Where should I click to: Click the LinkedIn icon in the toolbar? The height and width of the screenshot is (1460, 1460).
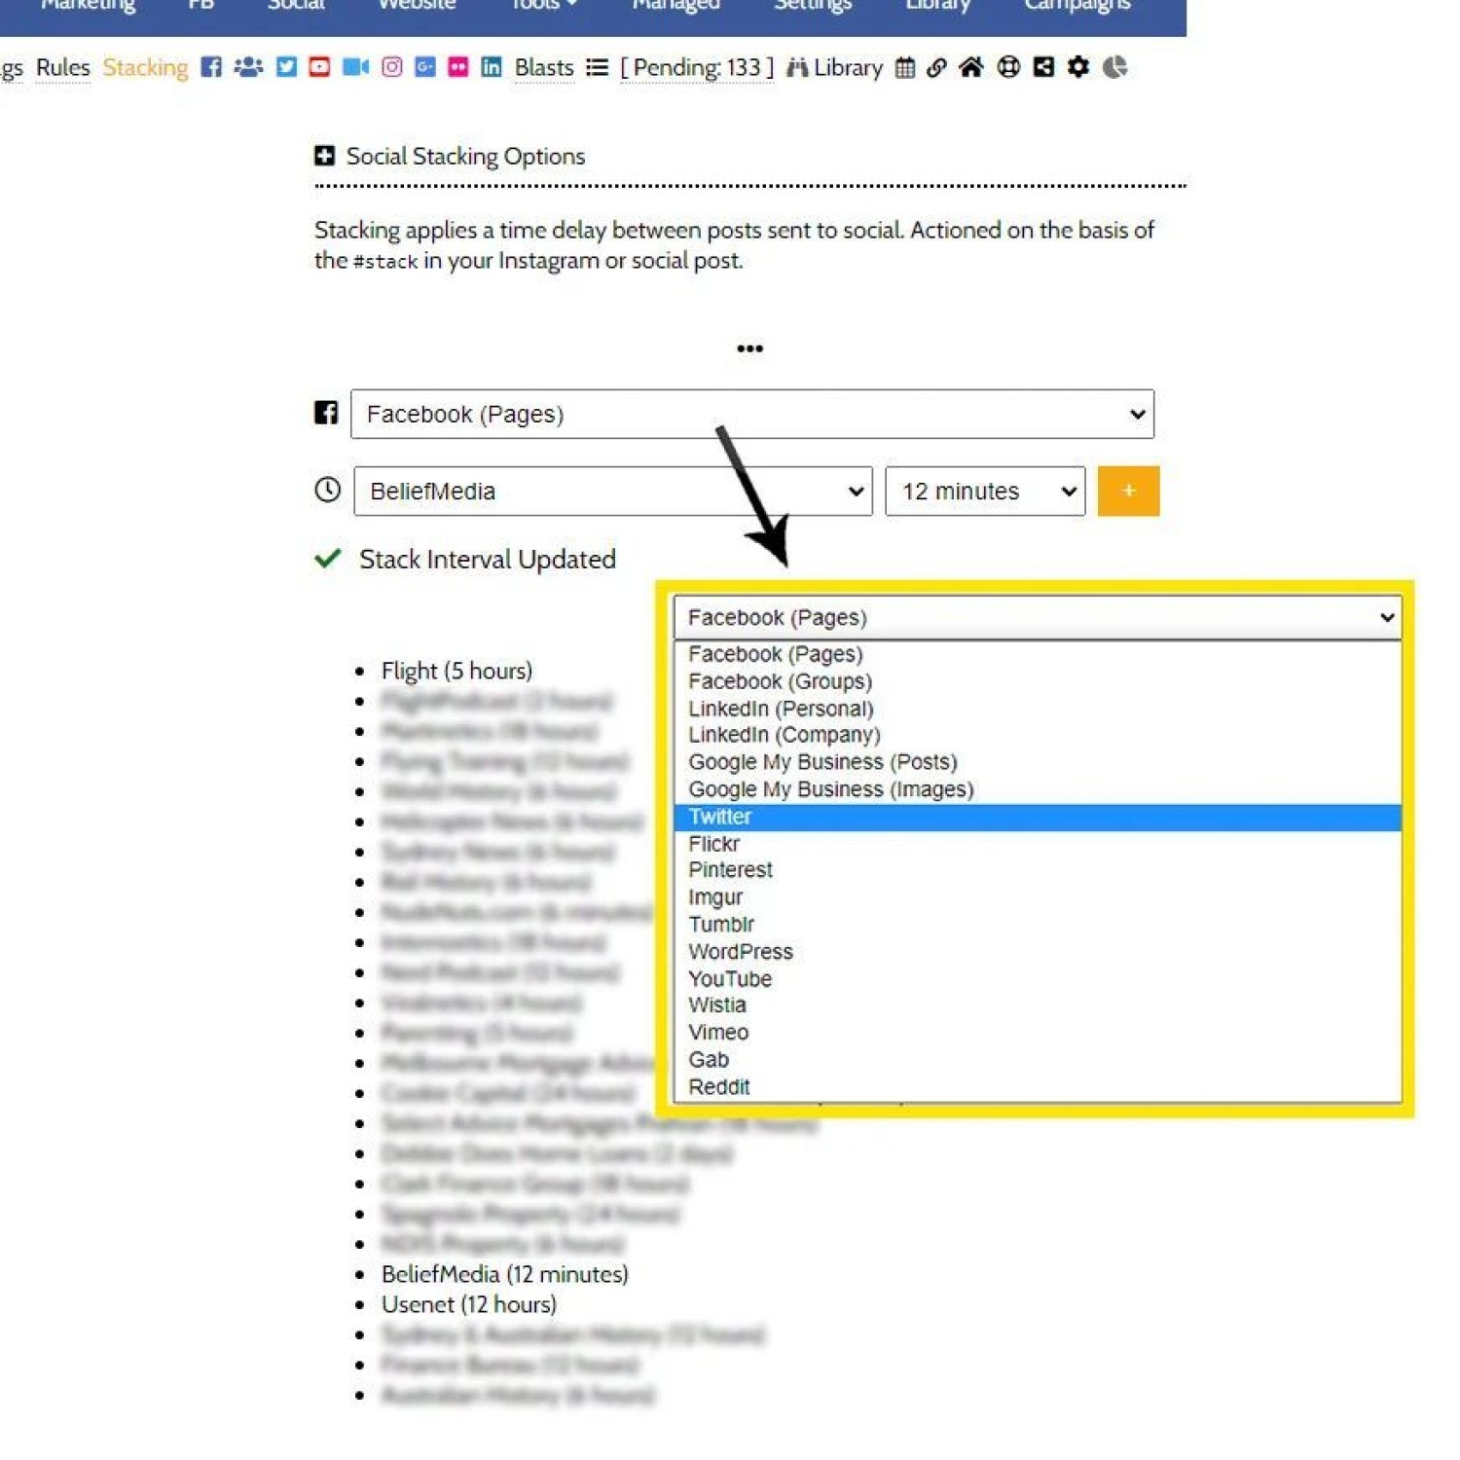click(x=492, y=67)
